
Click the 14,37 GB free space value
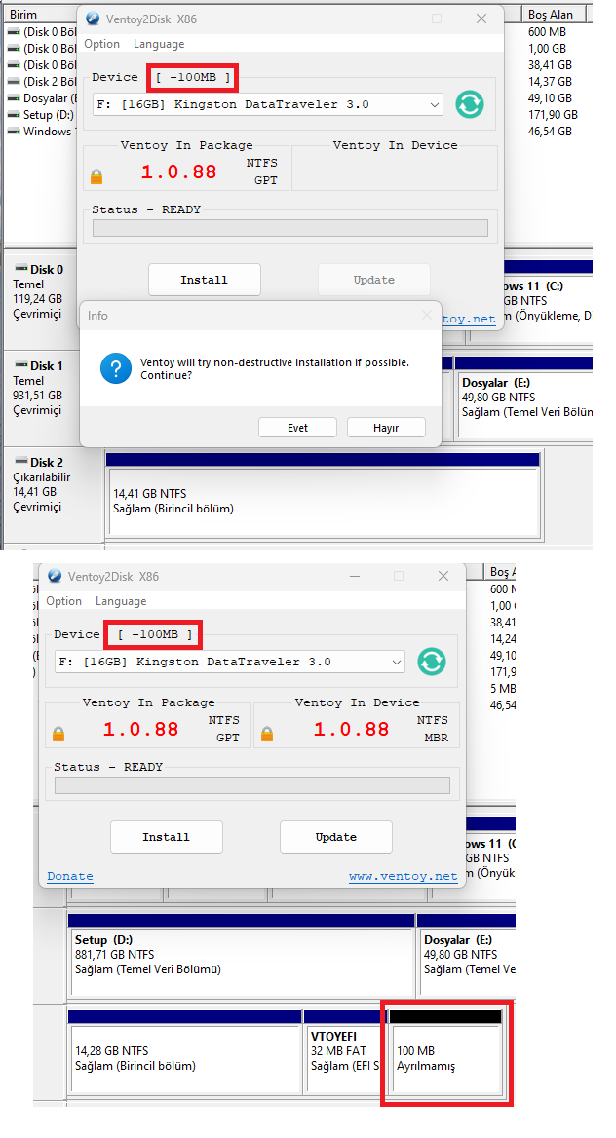coord(550,81)
